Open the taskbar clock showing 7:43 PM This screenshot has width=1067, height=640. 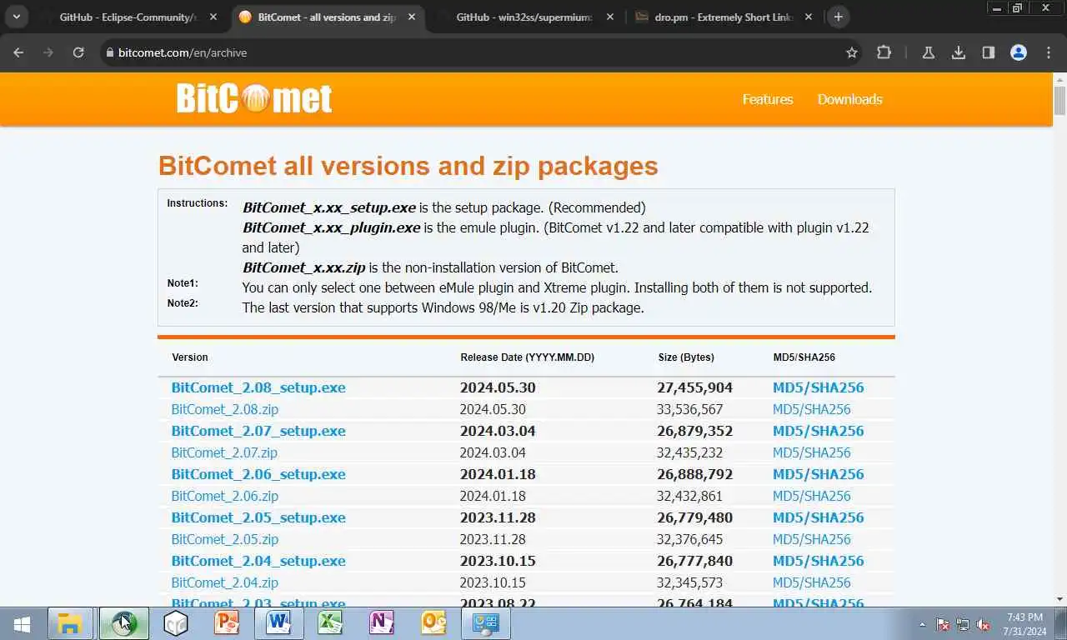1024,624
